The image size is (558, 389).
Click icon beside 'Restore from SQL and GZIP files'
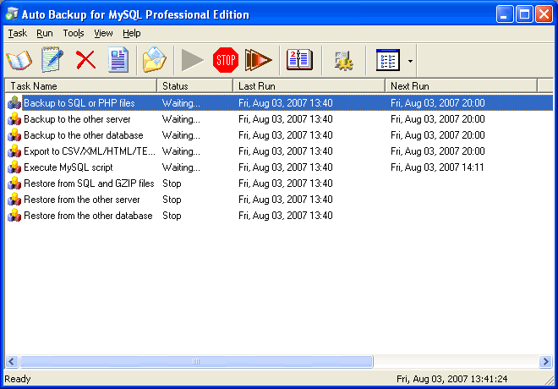tap(14, 183)
